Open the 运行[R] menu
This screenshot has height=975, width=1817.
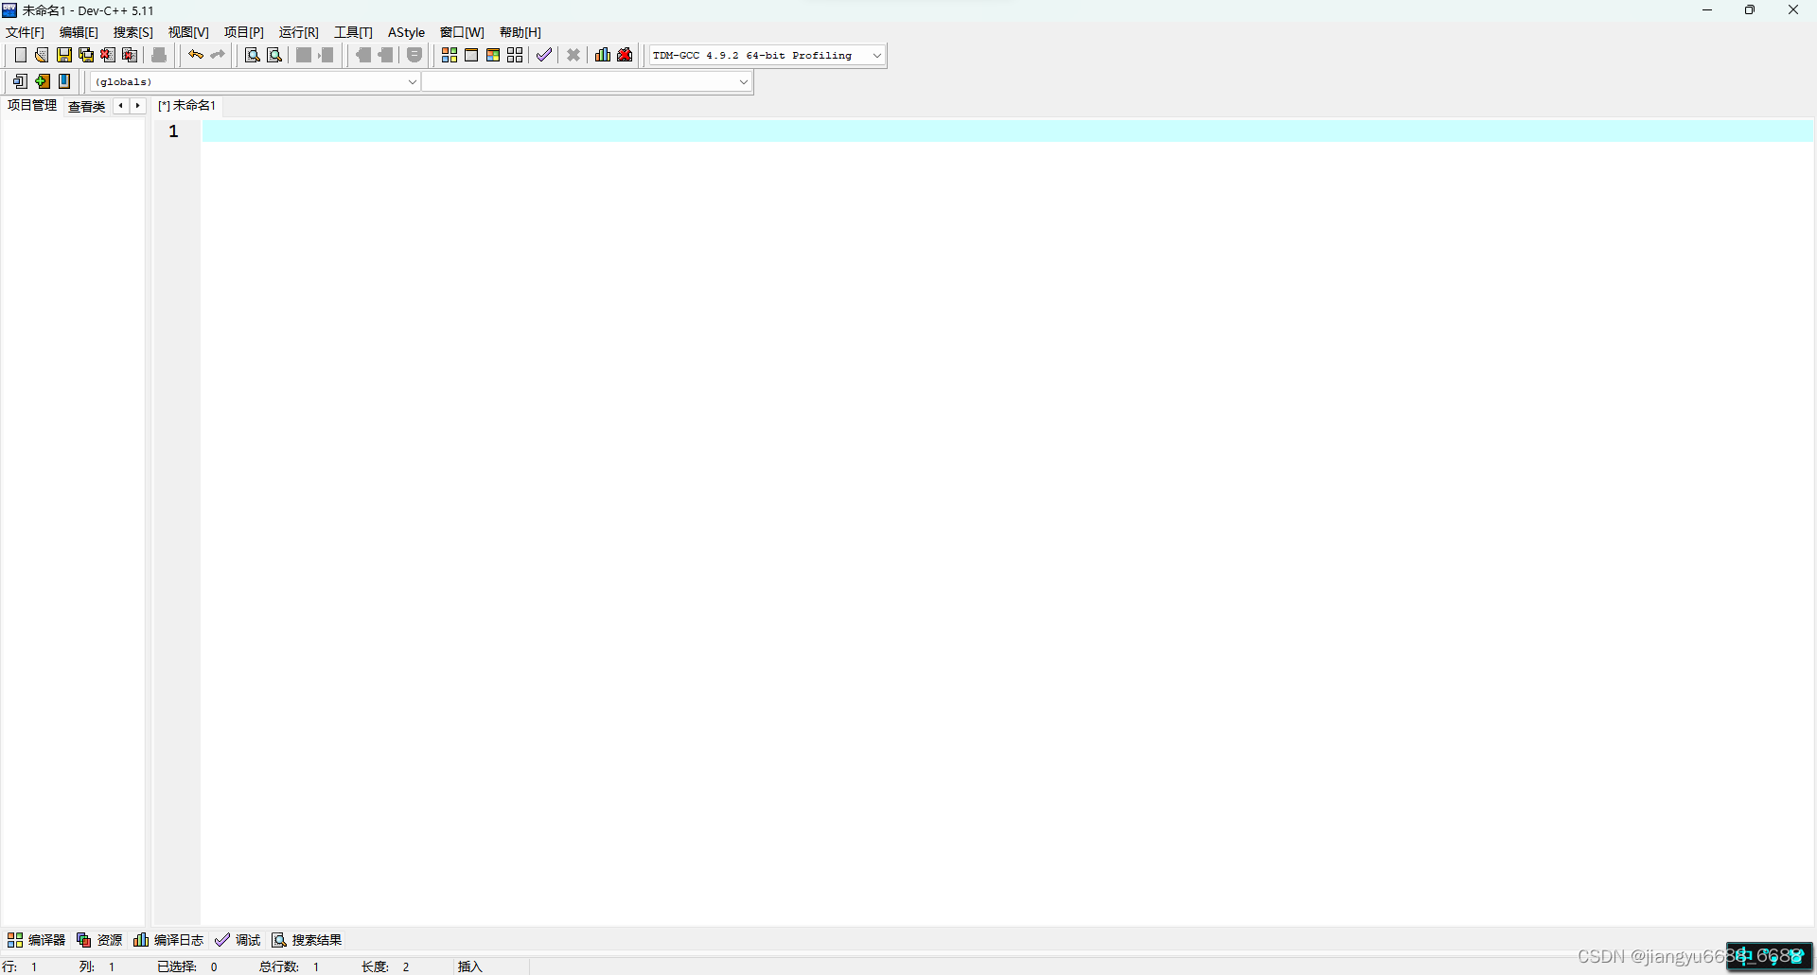point(299,32)
